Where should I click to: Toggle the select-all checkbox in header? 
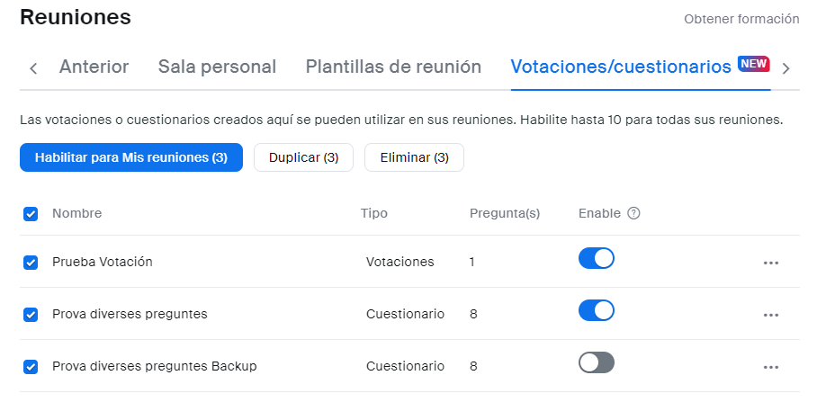coord(31,214)
